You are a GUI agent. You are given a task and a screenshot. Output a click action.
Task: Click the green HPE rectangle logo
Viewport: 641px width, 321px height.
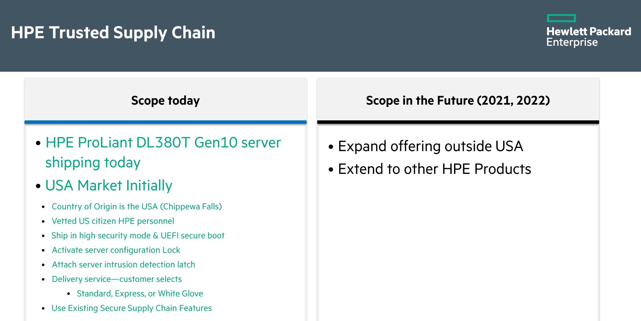561,18
